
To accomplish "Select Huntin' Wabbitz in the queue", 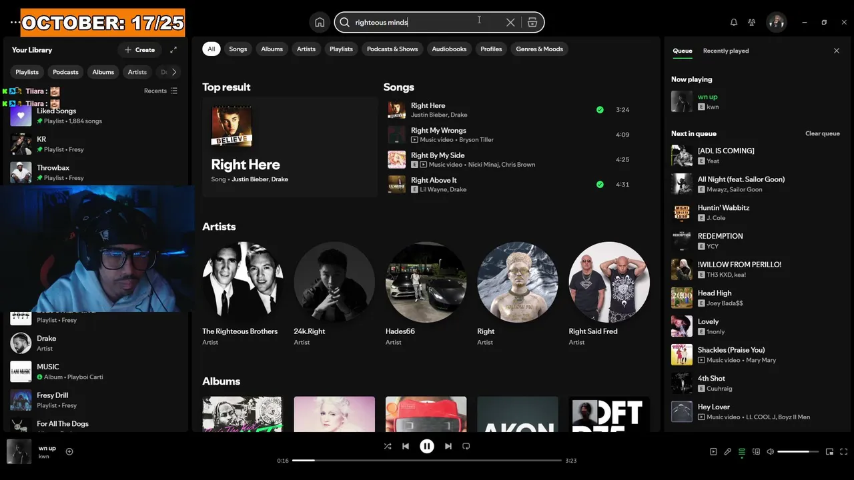I will tap(757, 213).
